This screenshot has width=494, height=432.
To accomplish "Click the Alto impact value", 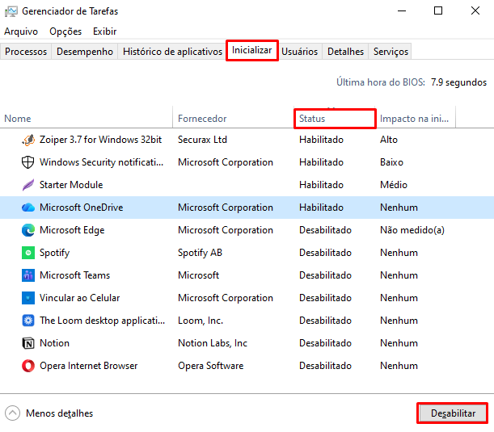I will pyautogui.click(x=389, y=140).
